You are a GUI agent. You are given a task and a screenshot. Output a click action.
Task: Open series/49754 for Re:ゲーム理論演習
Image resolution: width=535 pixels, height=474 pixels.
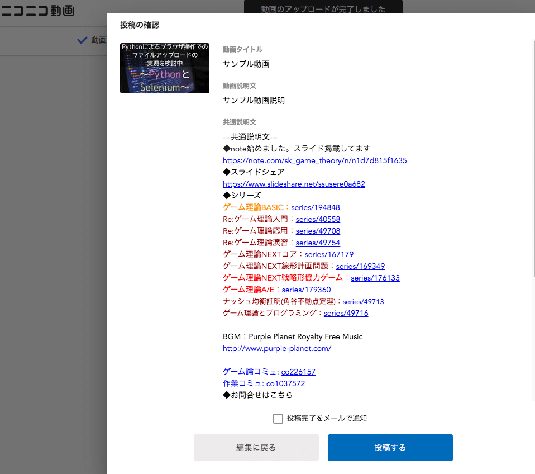coord(317,243)
